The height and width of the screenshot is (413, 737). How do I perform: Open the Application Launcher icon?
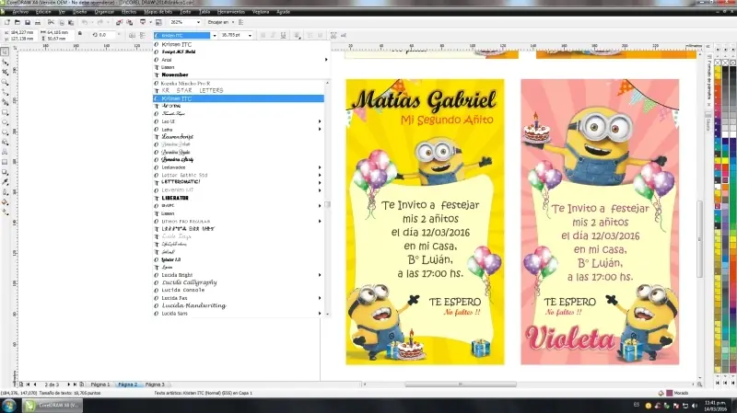[x=143, y=22]
